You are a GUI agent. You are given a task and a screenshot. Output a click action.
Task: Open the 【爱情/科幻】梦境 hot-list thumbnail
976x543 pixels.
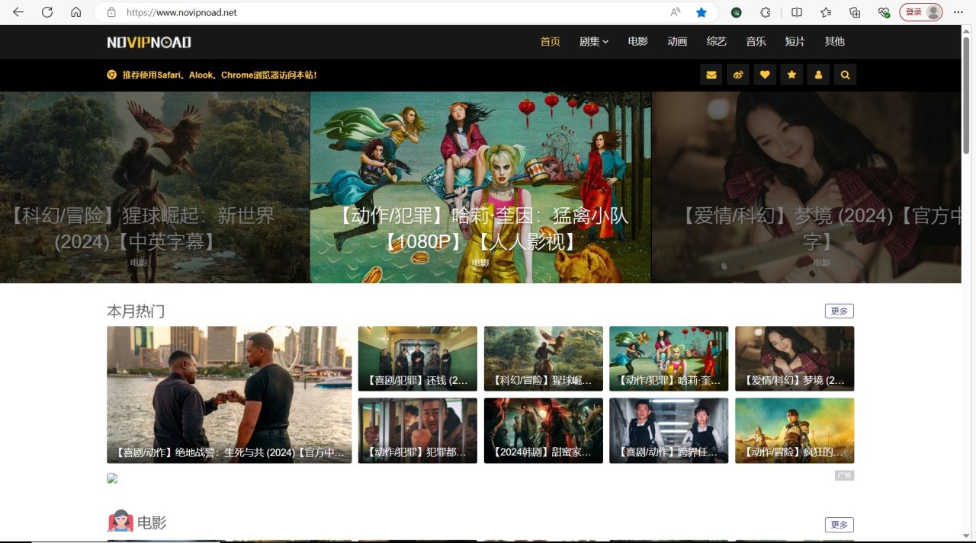pos(795,359)
